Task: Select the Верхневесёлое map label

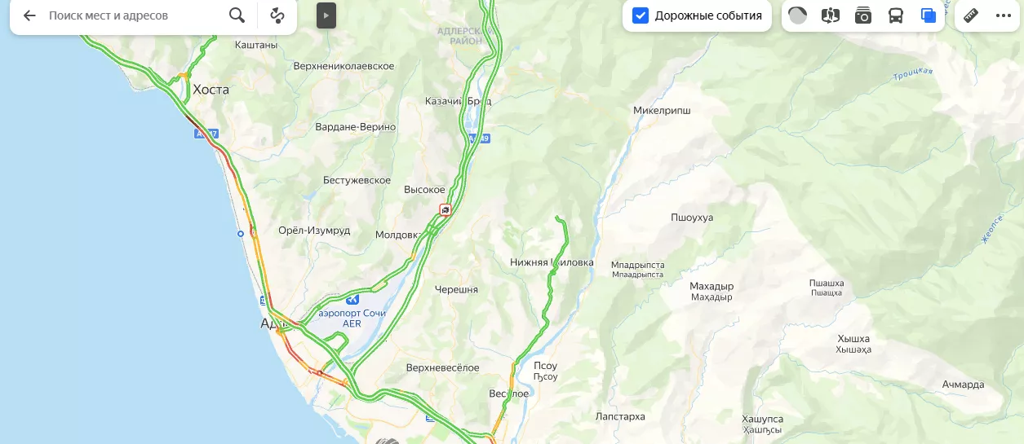Action: 443,368
